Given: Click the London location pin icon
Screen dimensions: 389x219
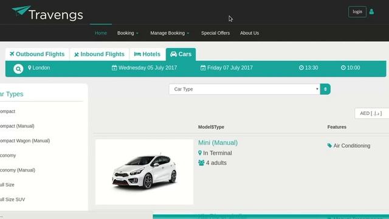Looking at the screenshot, I should (x=30, y=68).
